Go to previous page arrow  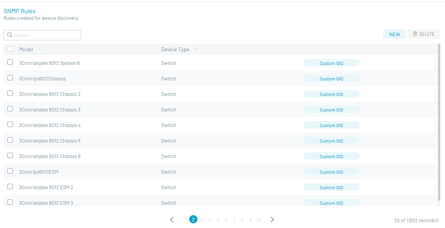click(x=172, y=219)
